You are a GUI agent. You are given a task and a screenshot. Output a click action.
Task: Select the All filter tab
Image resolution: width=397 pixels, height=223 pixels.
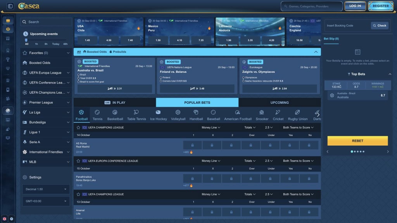click(79, 52)
